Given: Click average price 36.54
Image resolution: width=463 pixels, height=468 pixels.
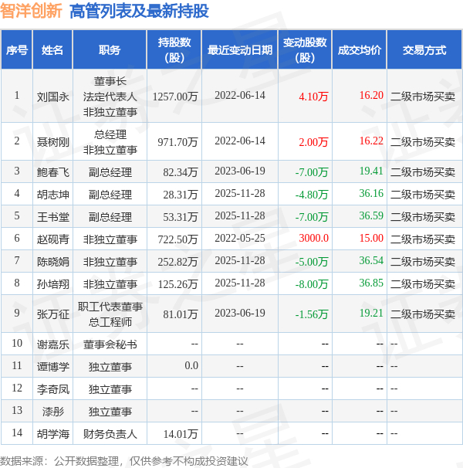Looking at the screenshot, I should coord(371,260).
